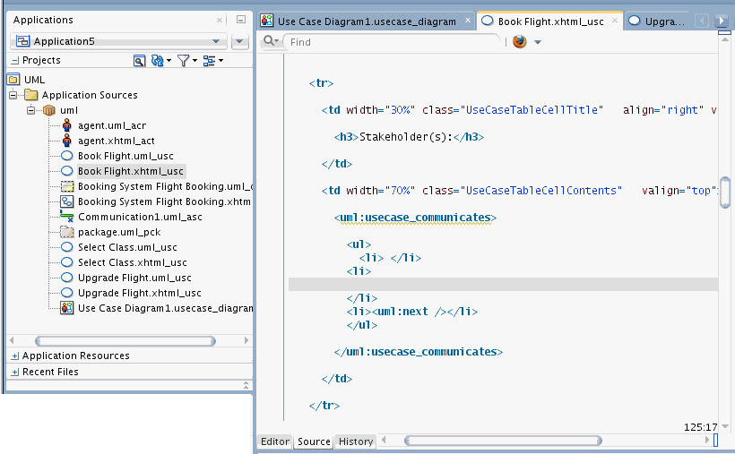Click the Book Flight.uml_usc use case icon
This screenshot has width=735, height=454.
(x=67, y=156)
